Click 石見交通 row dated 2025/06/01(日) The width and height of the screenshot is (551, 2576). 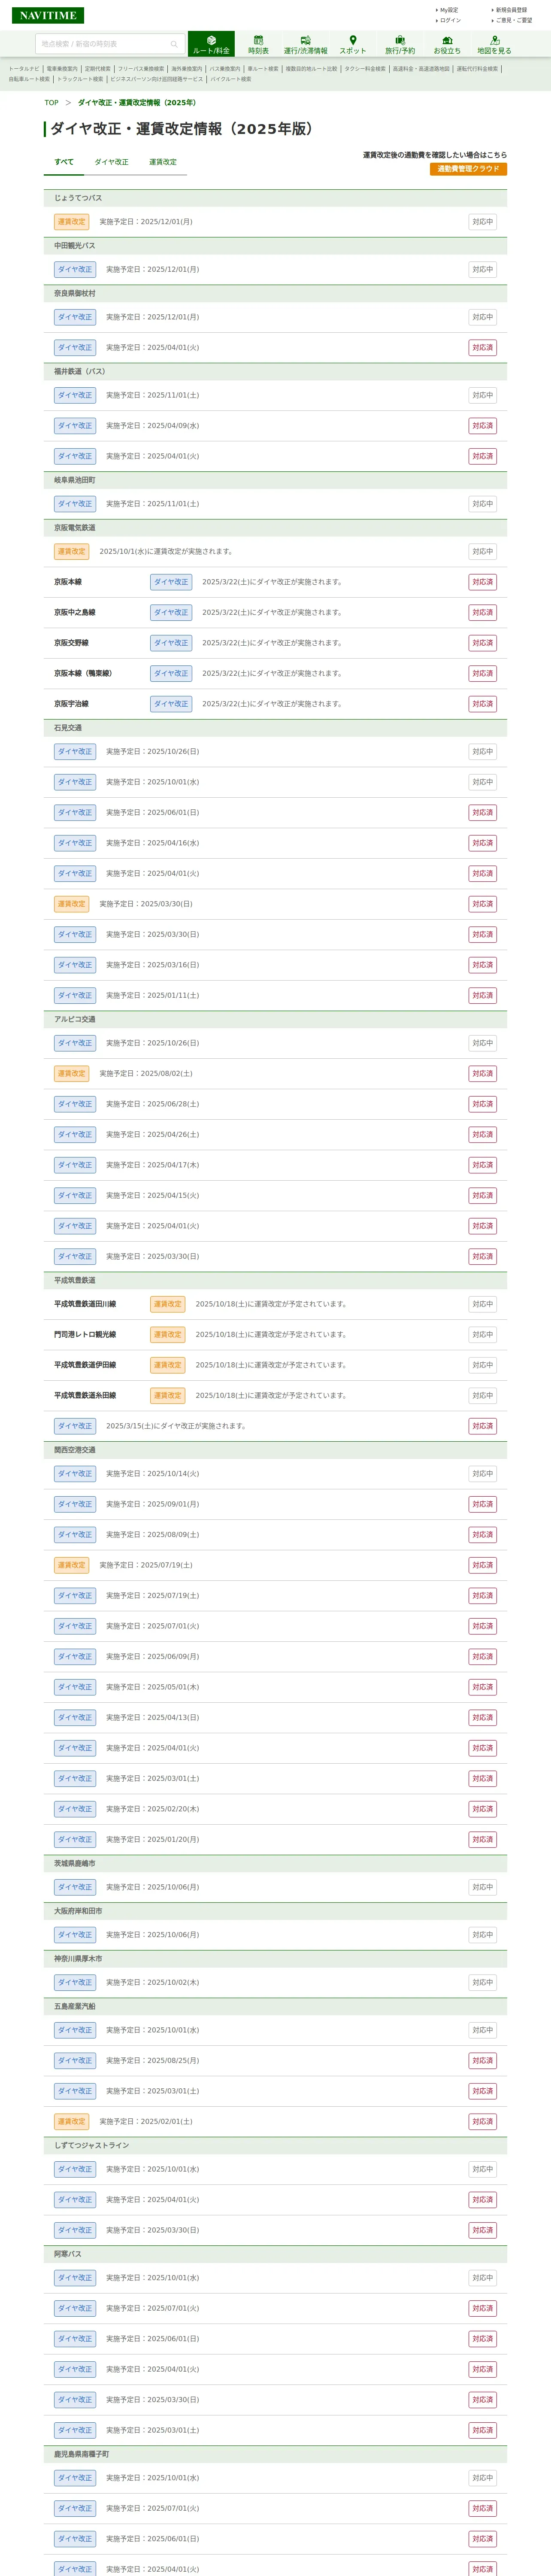coord(275,813)
